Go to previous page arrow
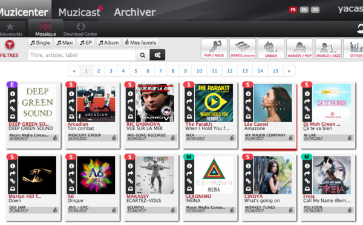This screenshot has width=363, height=225. click(74, 71)
